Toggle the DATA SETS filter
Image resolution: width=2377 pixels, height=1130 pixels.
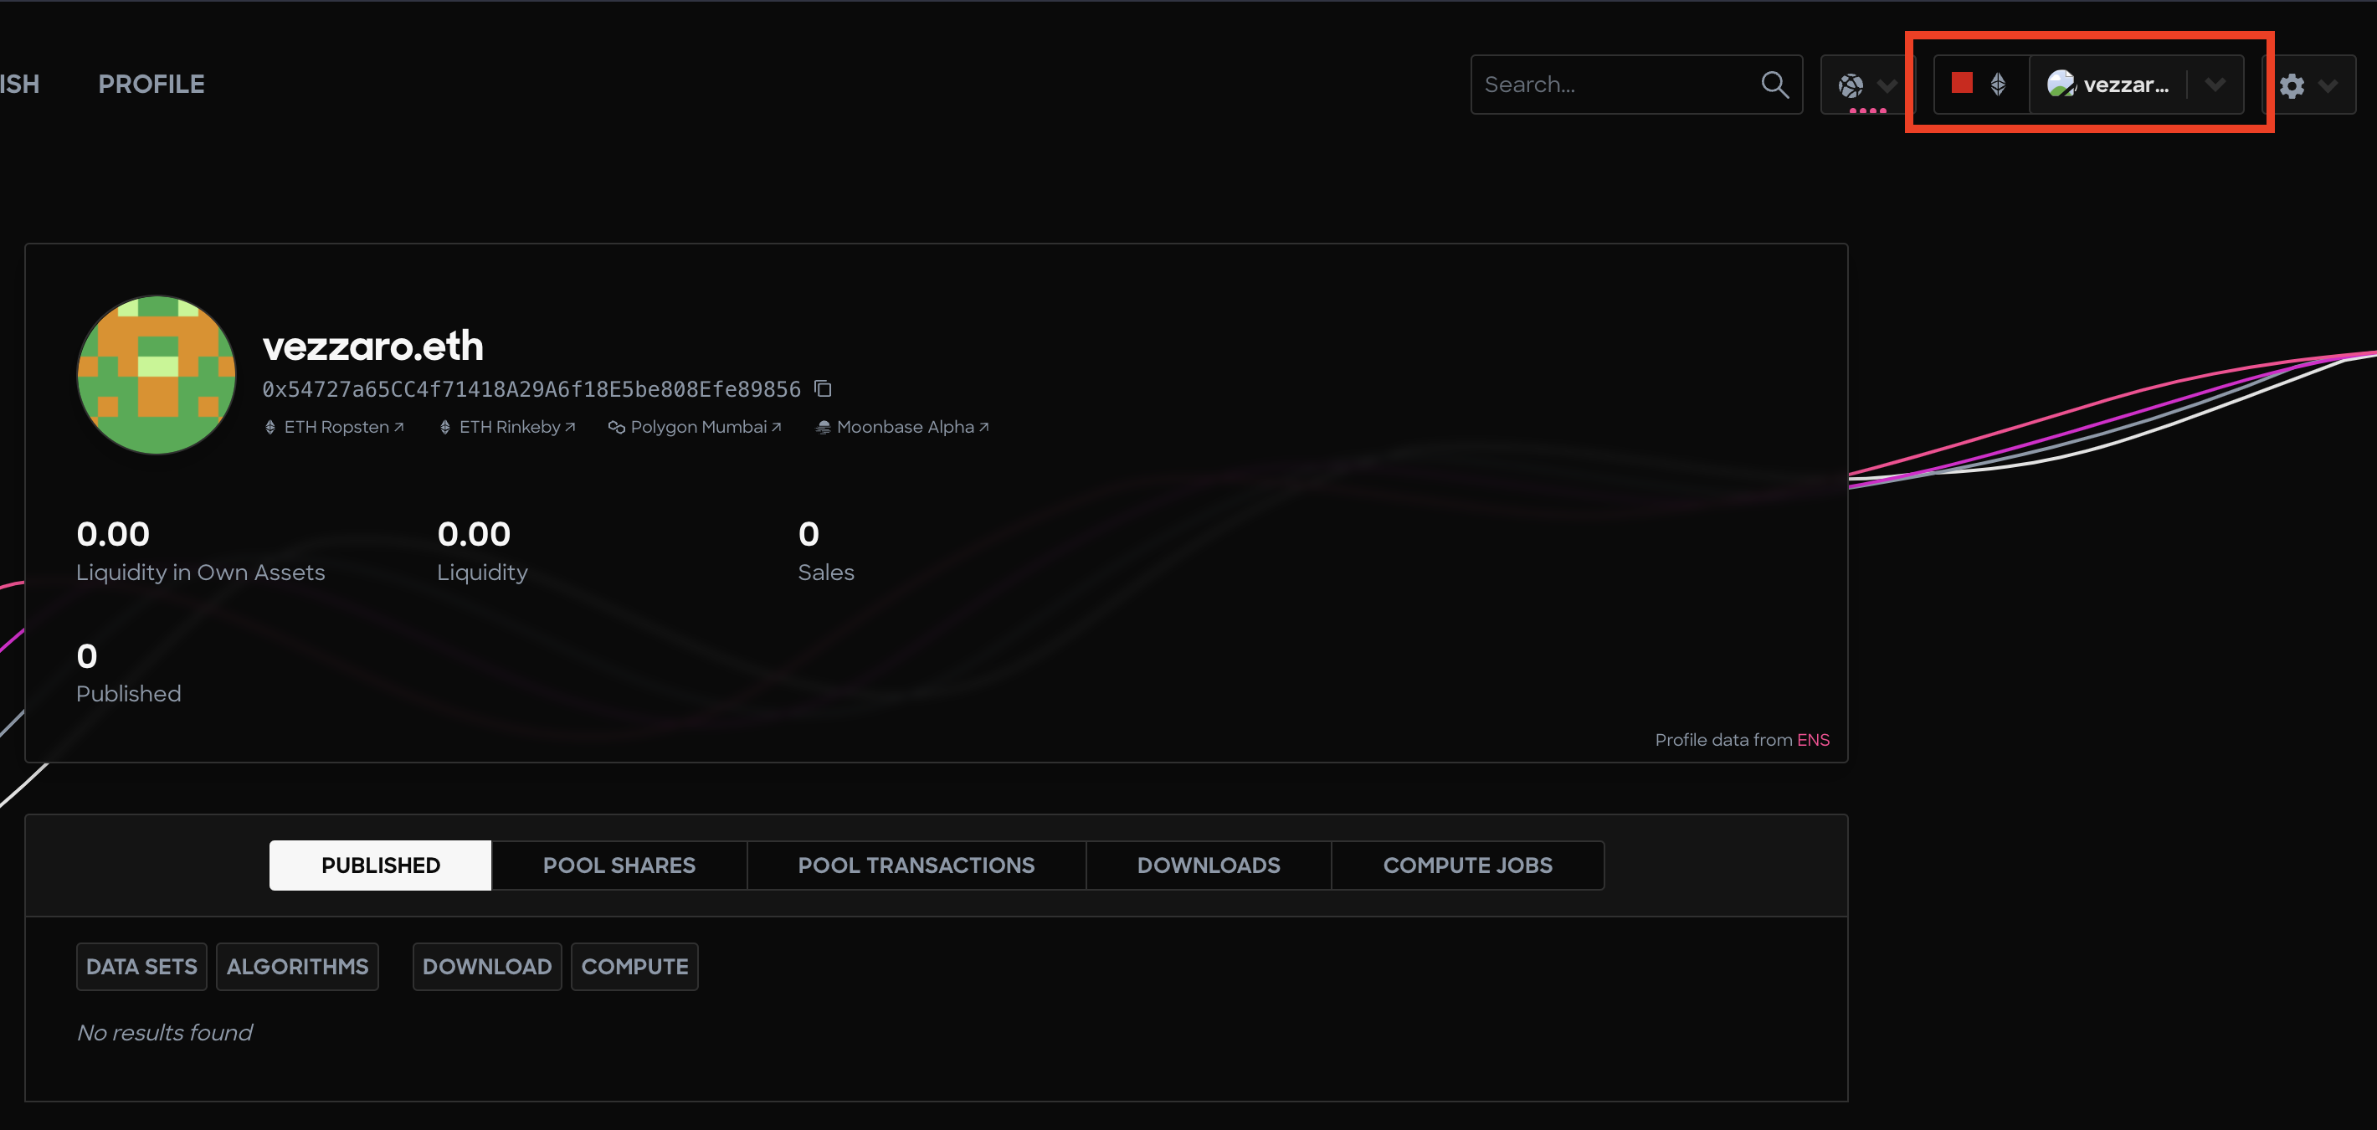pos(141,966)
